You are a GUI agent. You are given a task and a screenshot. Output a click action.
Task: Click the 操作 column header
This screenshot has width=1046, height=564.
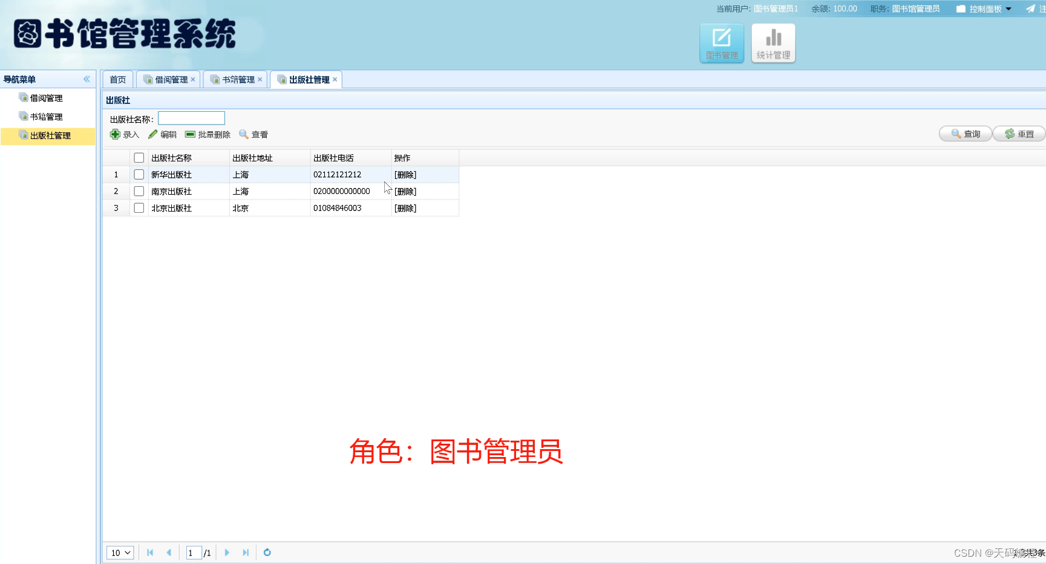pos(425,158)
